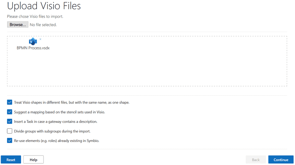Open the Help button
Viewport: 295px width, 165px height.
[x=33, y=160]
